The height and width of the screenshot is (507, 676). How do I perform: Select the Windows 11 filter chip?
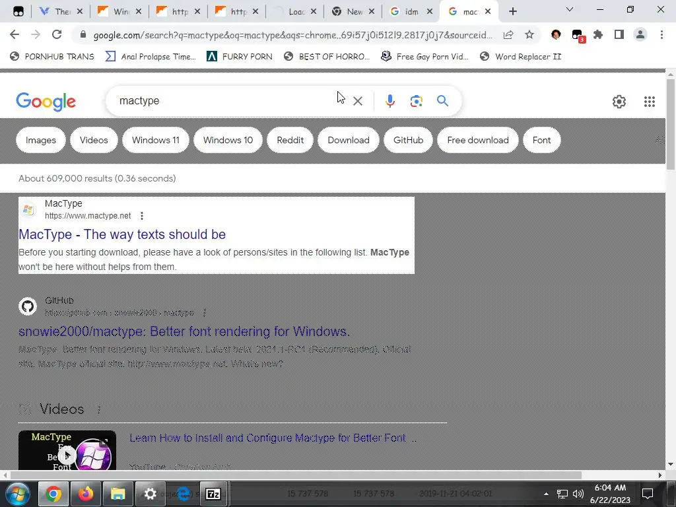(156, 140)
